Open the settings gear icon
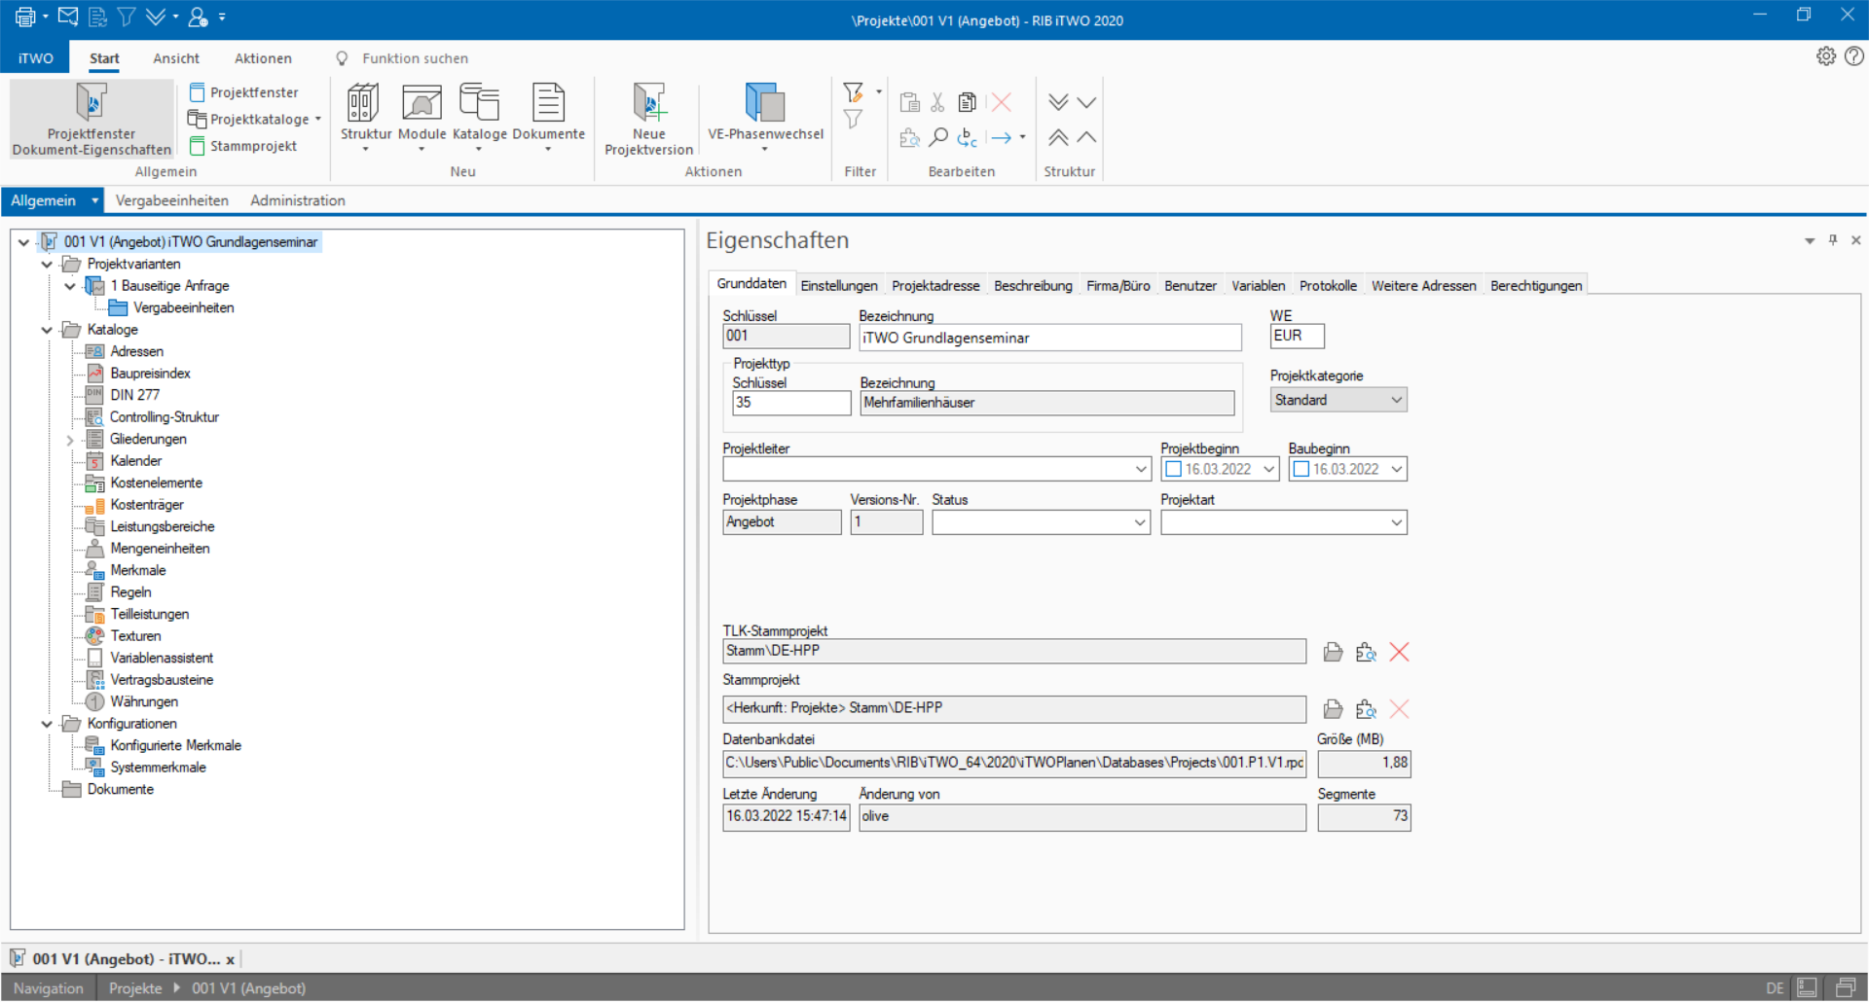This screenshot has height=1002, width=1869. pyautogui.click(x=1826, y=56)
